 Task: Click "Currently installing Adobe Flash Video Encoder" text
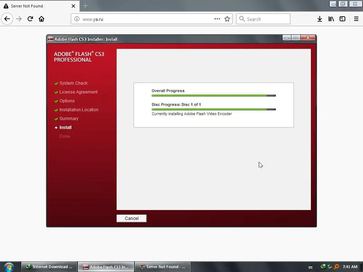(x=192, y=114)
